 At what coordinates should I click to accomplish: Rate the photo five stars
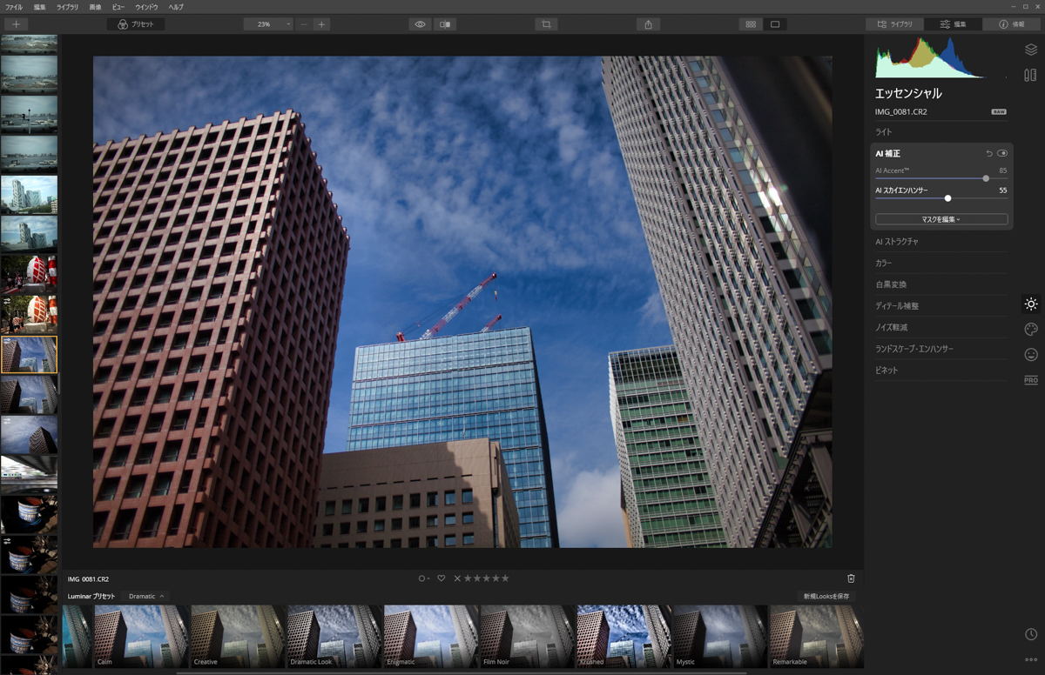pos(505,578)
